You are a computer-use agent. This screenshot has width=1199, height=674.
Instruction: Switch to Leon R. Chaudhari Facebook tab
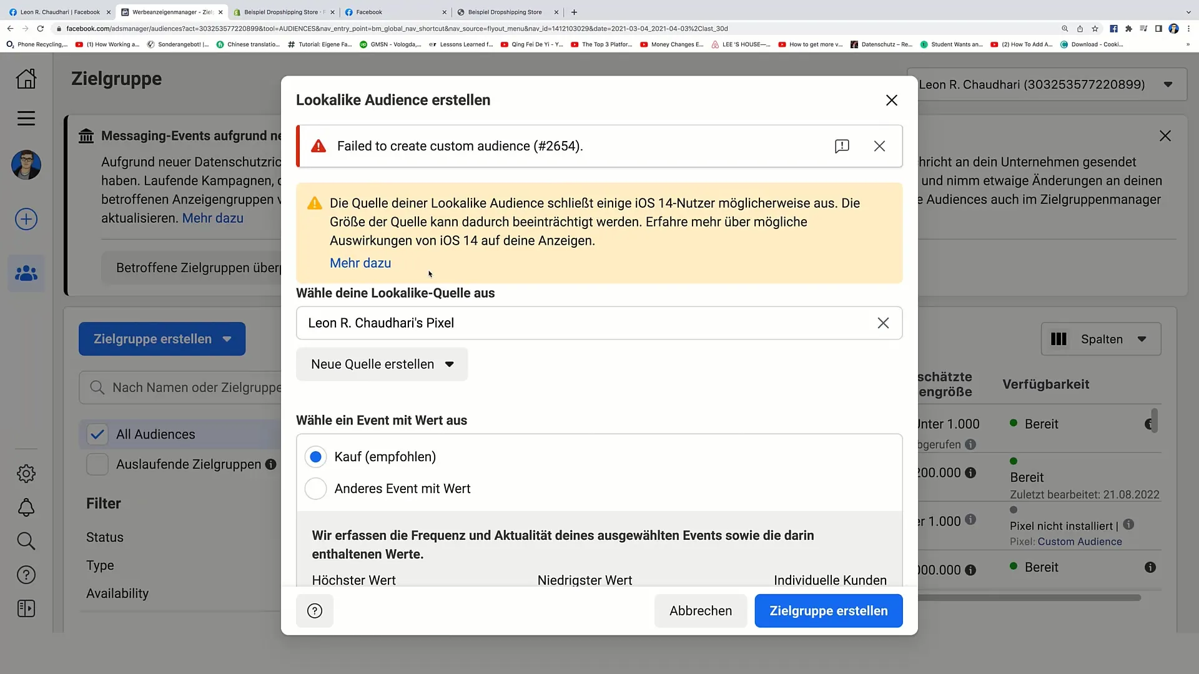(x=59, y=12)
